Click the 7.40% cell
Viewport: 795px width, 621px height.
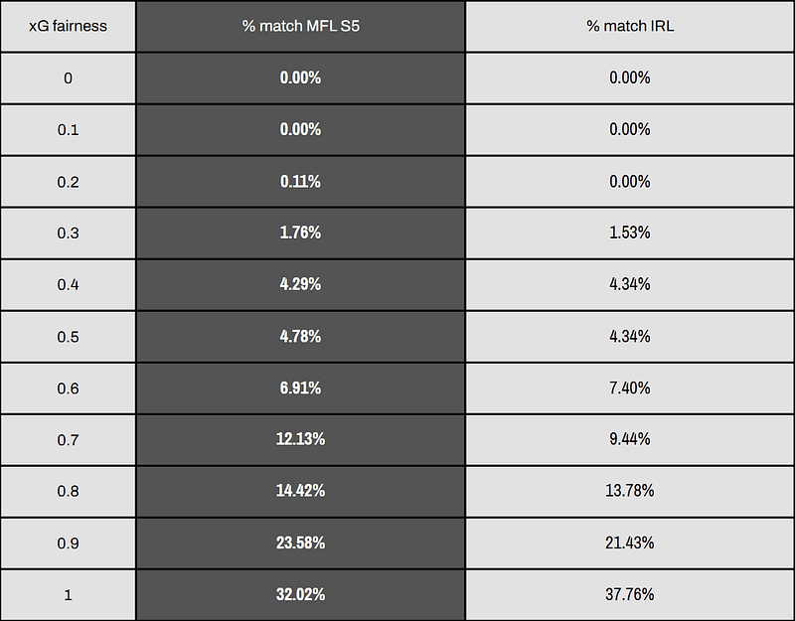tap(630, 388)
